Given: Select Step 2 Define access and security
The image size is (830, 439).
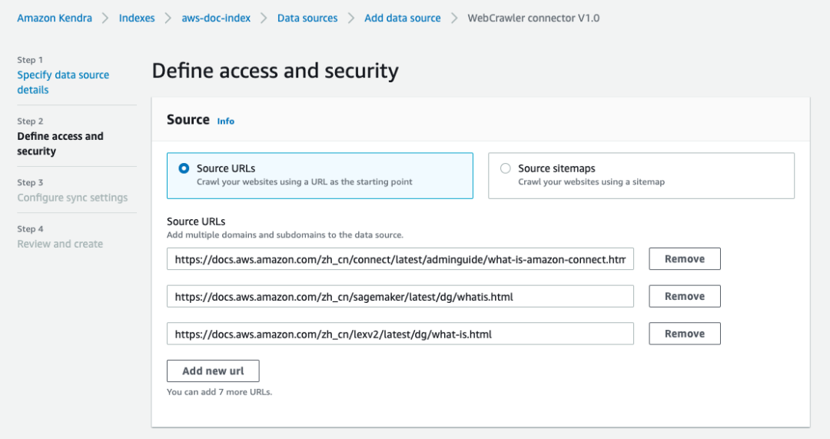Looking at the screenshot, I should tap(61, 144).
